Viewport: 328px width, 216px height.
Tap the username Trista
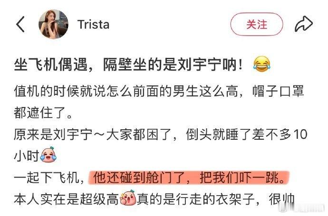pos(93,24)
